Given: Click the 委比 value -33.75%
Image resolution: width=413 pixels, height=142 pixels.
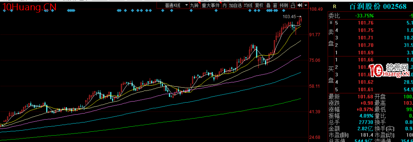Looking at the screenshot, I should pos(364,16).
